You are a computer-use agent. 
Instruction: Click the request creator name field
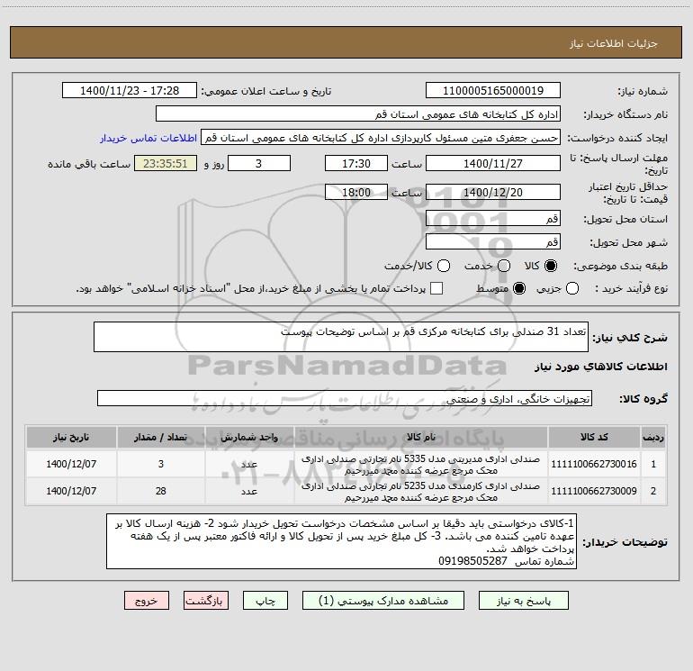[381, 138]
